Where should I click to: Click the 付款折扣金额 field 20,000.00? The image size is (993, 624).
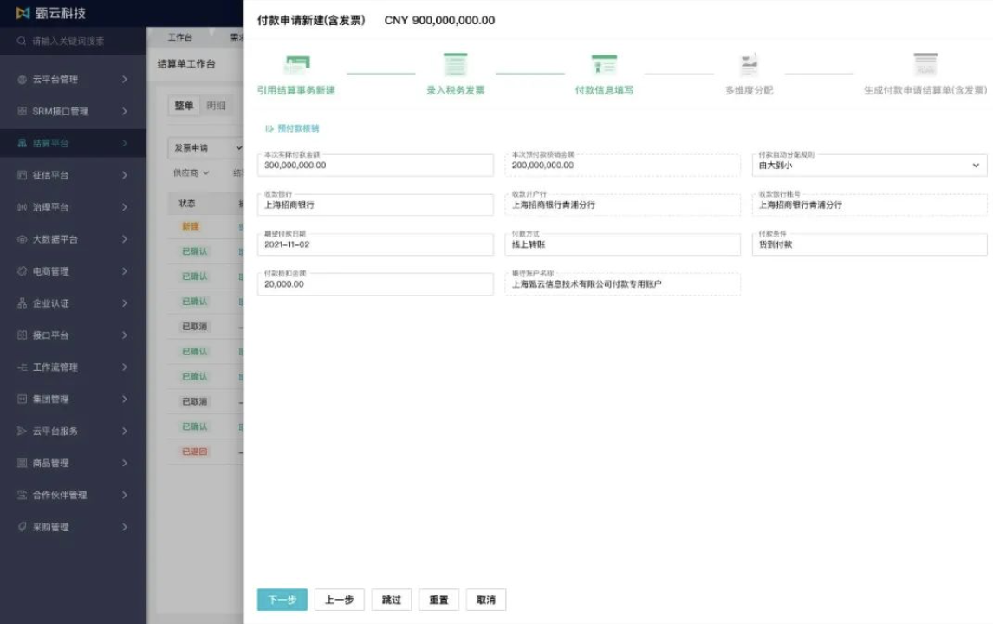[375, 283]
